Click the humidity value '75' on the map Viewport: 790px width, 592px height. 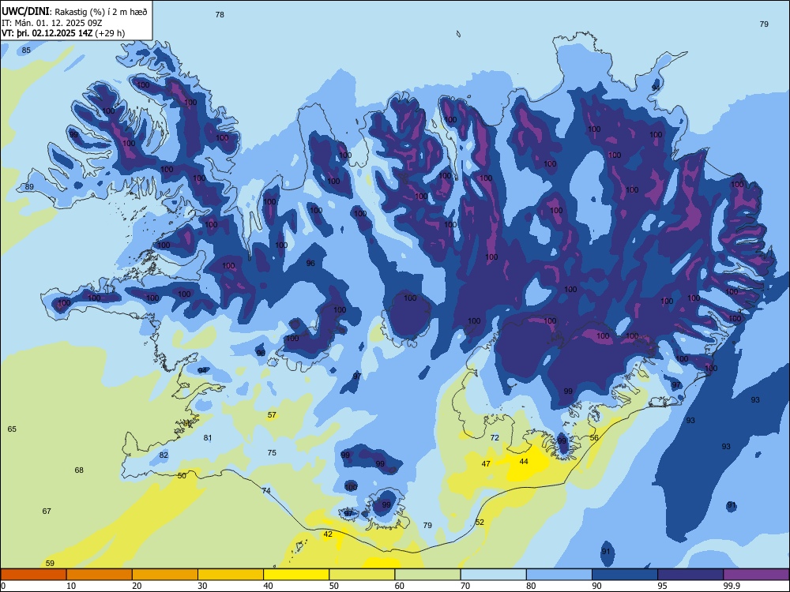tap(272, 452)
